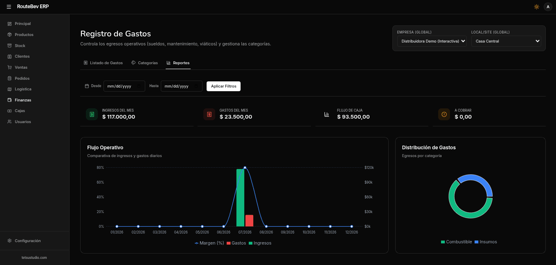Open the Hasta date picker
556x265 pixels.
[181, 86]
